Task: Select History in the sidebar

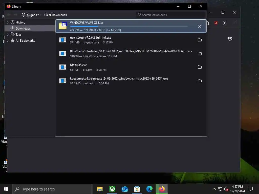Action: point(20,22)
